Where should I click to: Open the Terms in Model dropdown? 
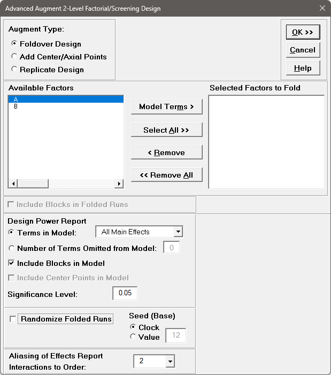point(178,232)
